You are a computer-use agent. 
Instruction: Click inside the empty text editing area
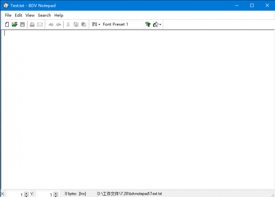(137, 110)
